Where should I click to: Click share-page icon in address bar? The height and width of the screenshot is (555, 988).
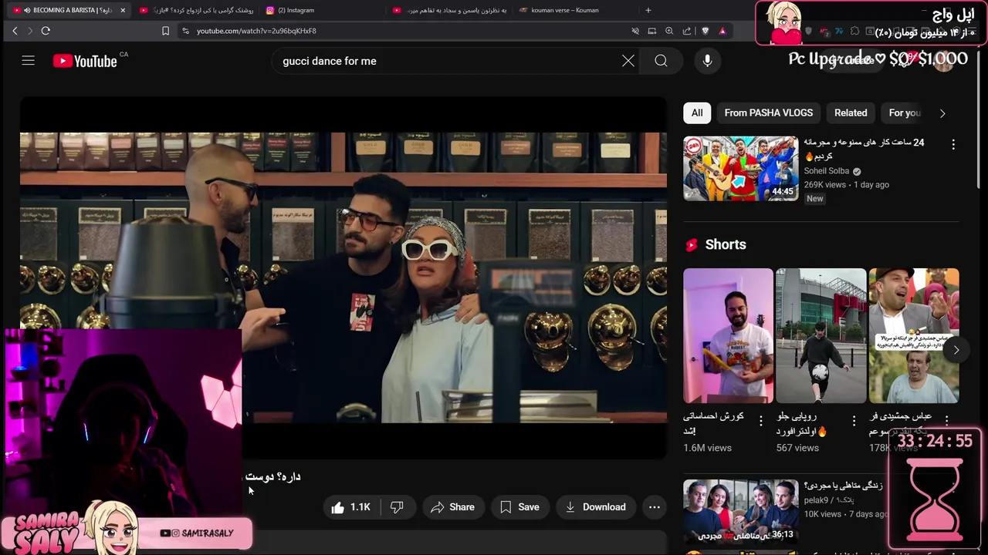point(687,31)
